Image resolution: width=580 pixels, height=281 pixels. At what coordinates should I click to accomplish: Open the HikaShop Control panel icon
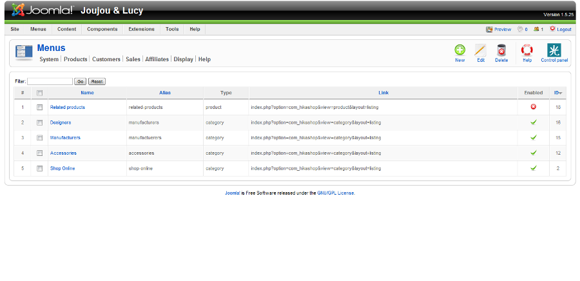click(x=554, y=50)
